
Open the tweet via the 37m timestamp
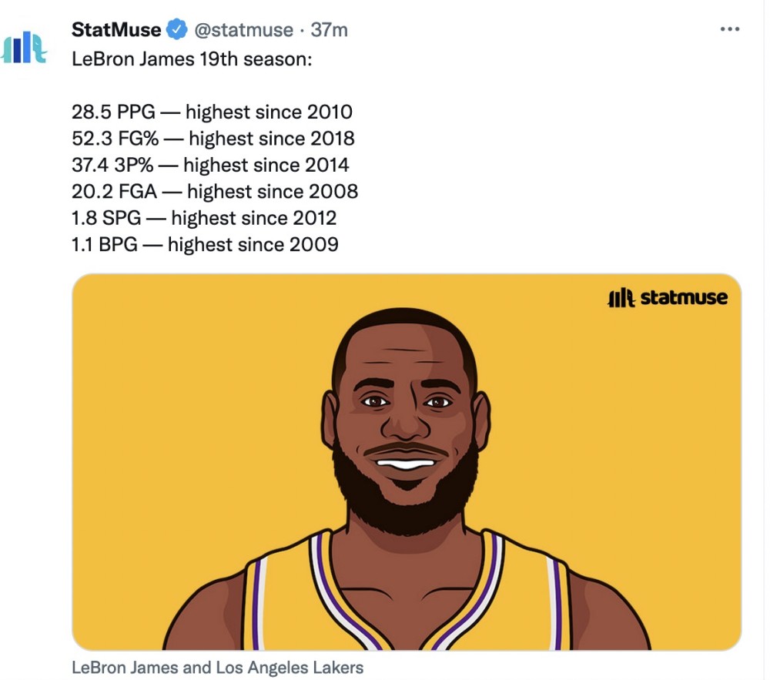point(331,29)
